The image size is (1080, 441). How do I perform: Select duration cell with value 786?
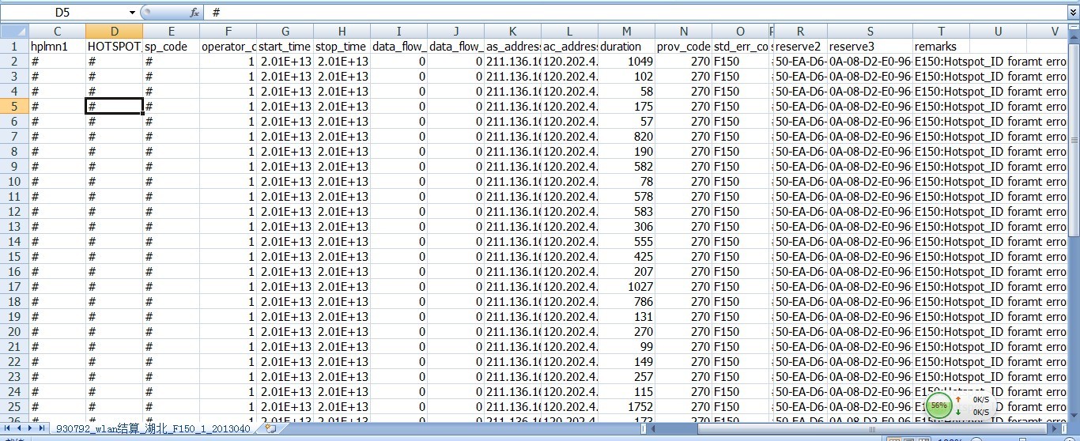tap(626, 301)
